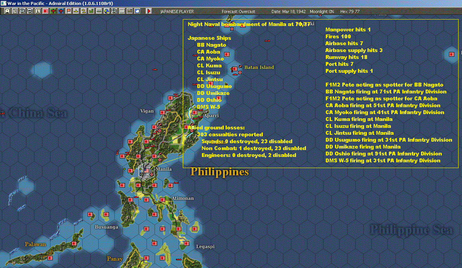Click 'Date: Mar 18, 1942' status text

[289, 11]
